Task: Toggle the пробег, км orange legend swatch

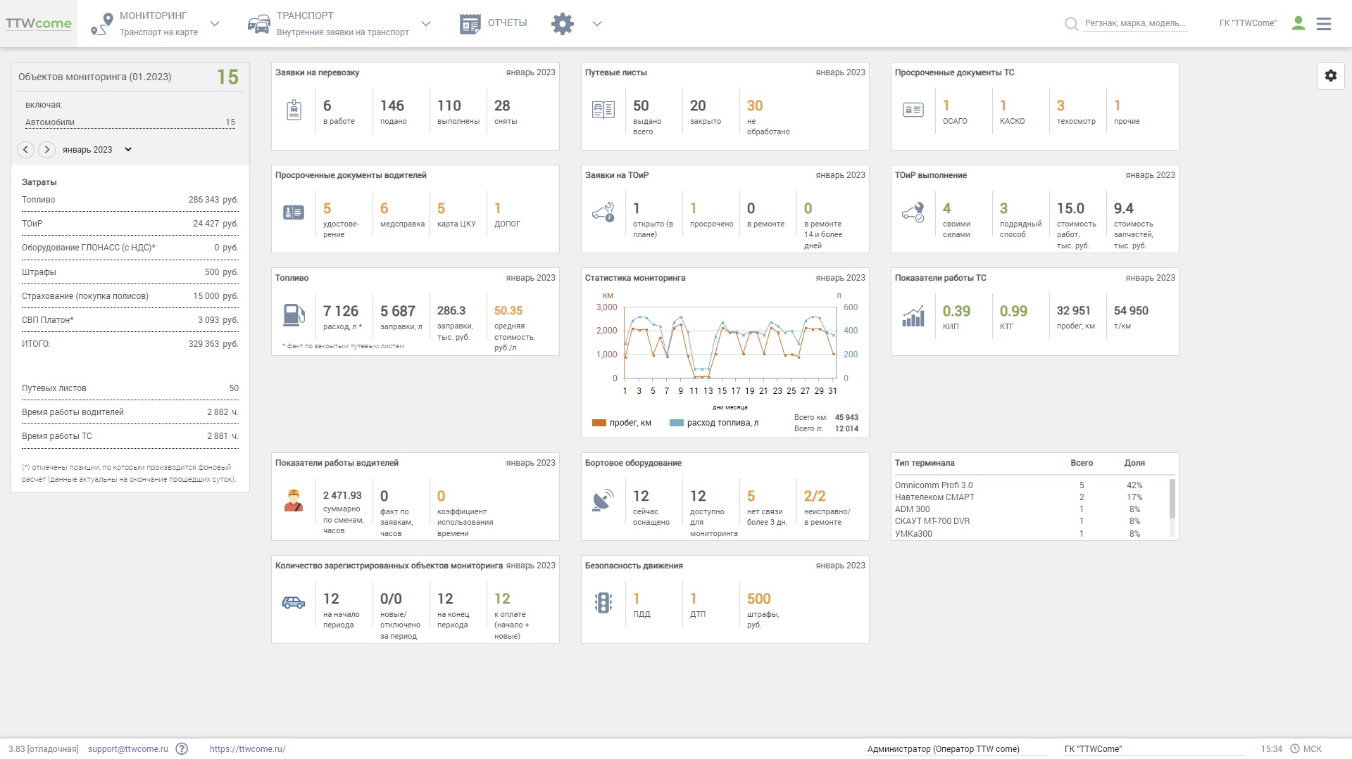Action: [x=599, y=423]
